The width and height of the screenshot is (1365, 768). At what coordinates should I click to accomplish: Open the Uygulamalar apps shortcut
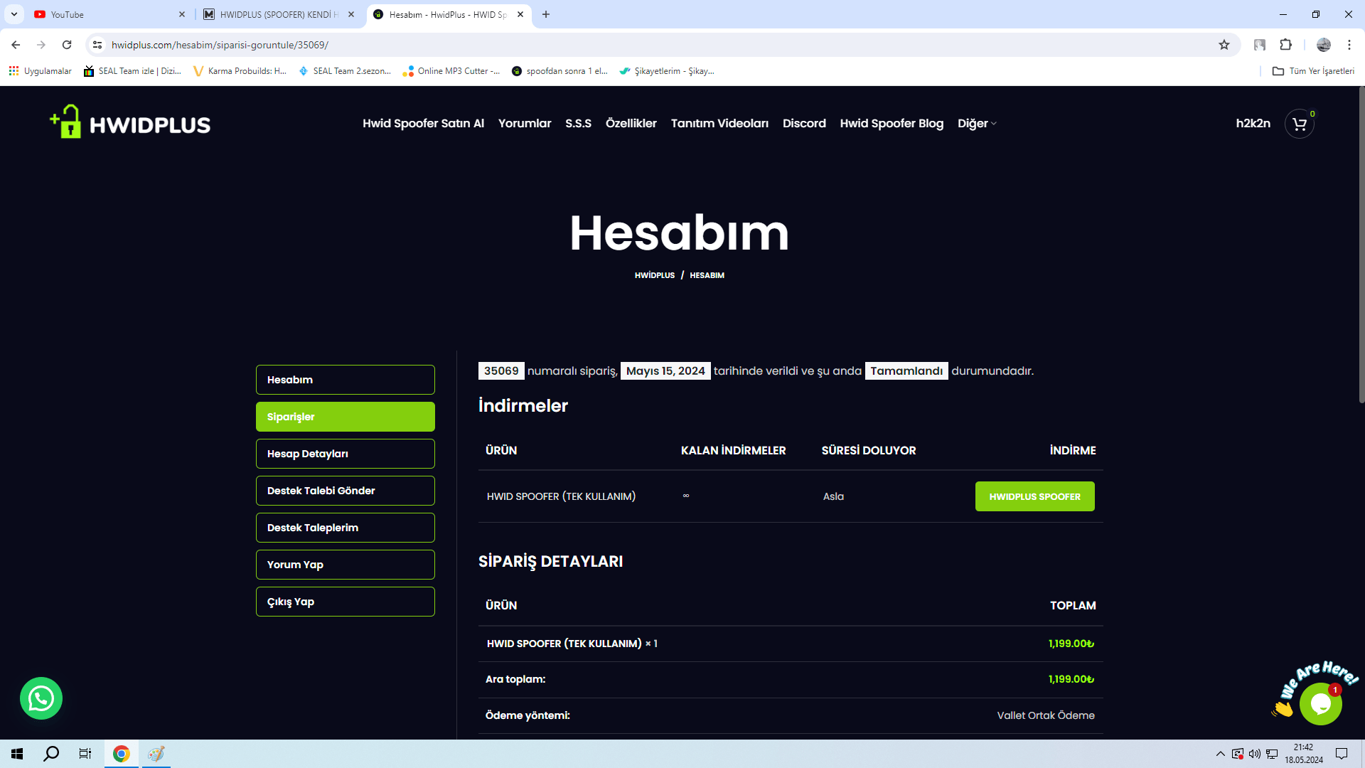click(x=41, y=71)
